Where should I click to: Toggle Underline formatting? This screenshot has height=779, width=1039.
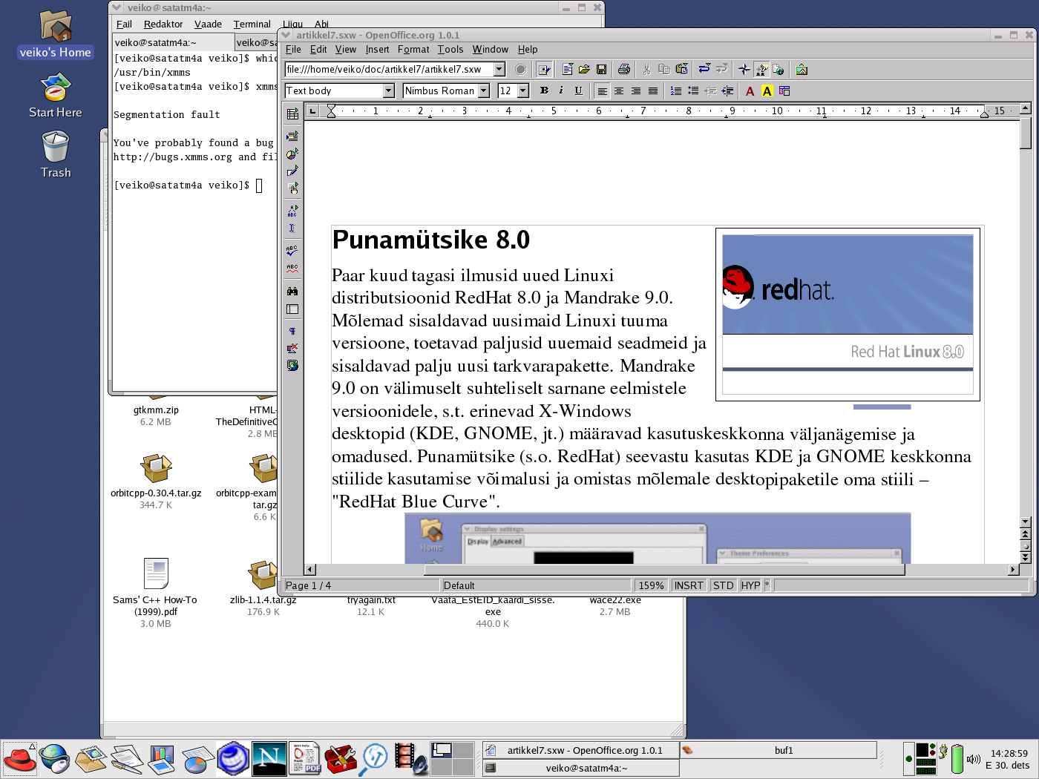(579, 91)
